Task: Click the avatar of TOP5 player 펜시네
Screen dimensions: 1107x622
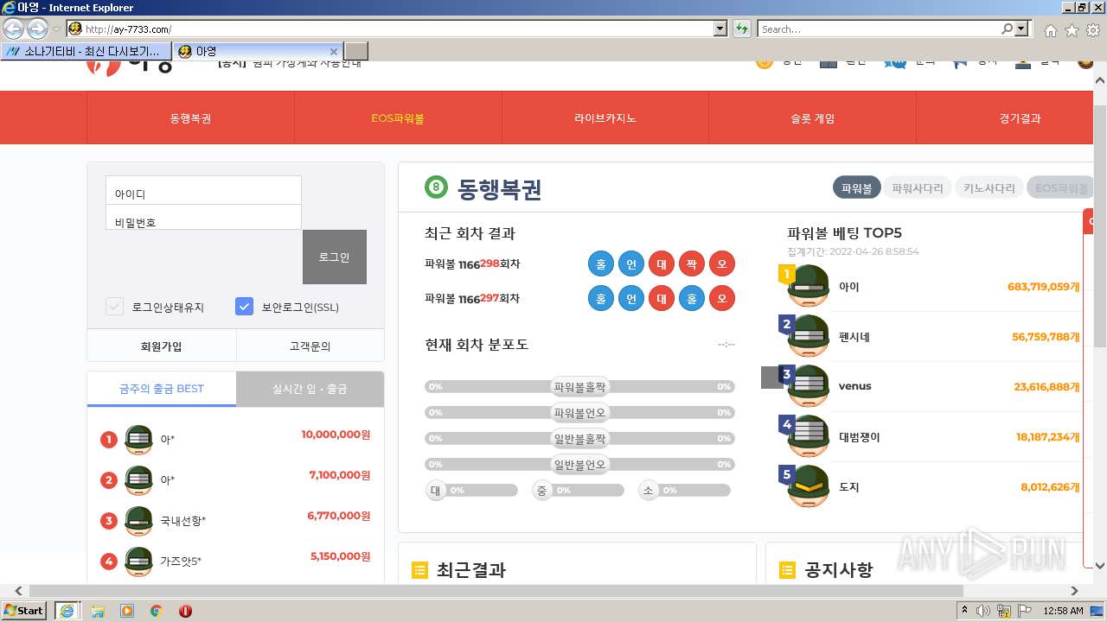Action: point(808,336)
